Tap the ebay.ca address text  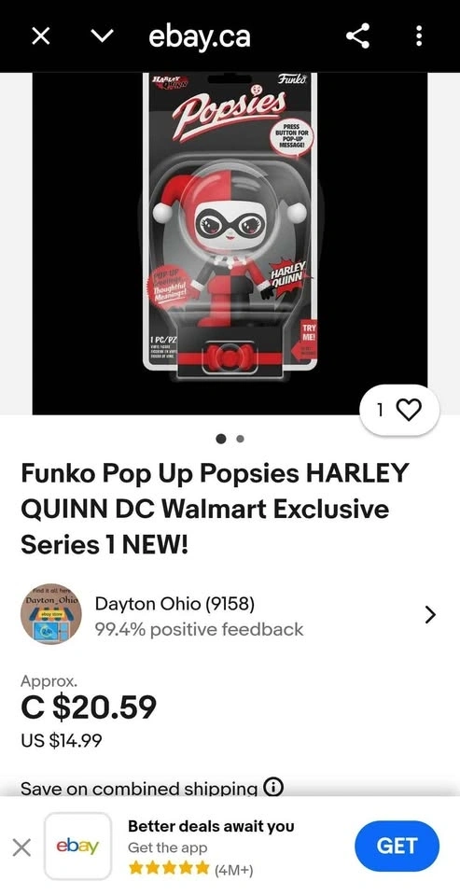coord(200,37)
